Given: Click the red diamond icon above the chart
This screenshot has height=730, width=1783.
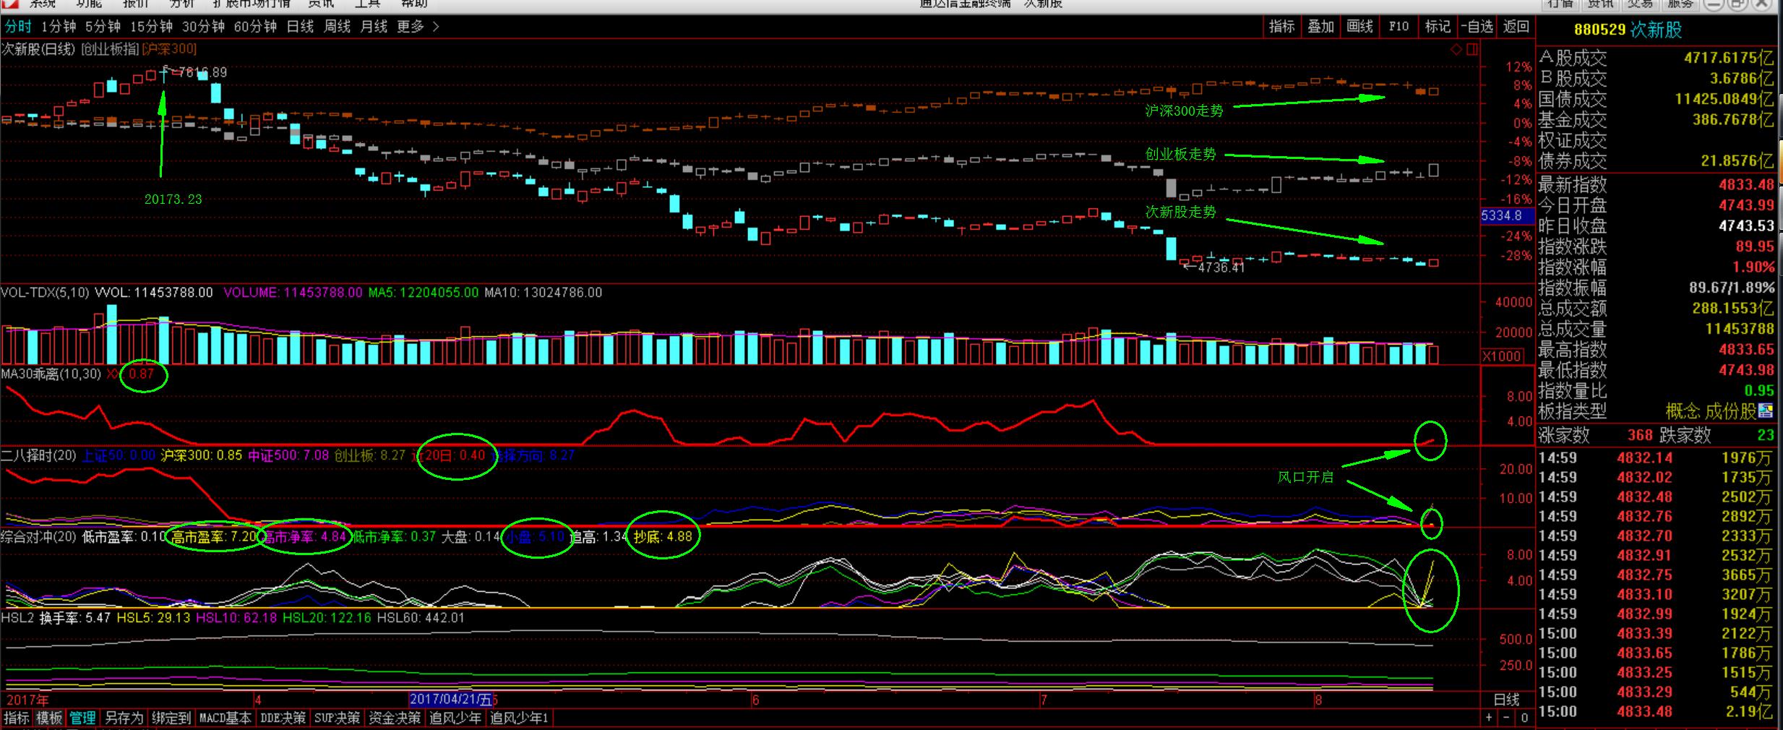Looking at the screenshot, I should point(1456,49).
